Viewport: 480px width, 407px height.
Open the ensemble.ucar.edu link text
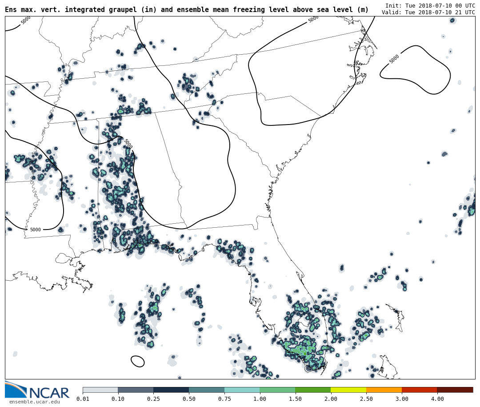coord(34,402)
